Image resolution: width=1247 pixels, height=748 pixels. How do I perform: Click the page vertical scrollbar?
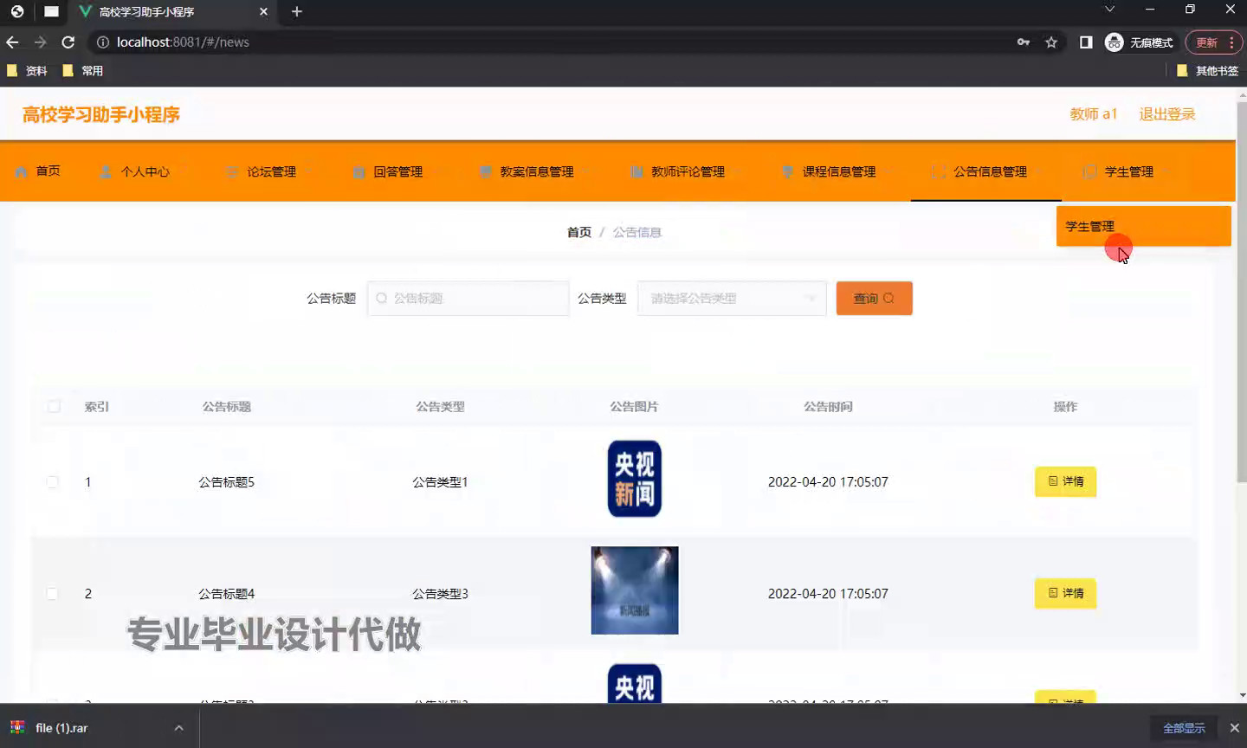1242,292
